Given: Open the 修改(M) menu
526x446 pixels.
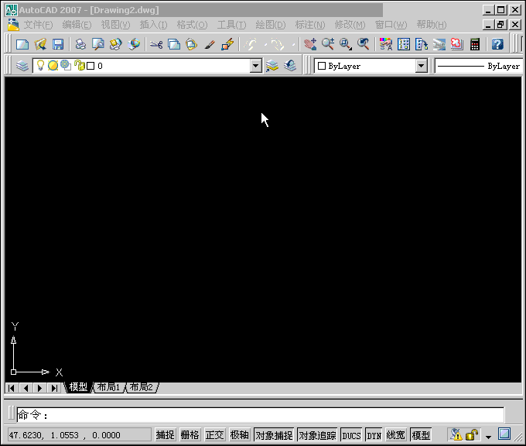Looking at the screenshot, I should (350, 25).
